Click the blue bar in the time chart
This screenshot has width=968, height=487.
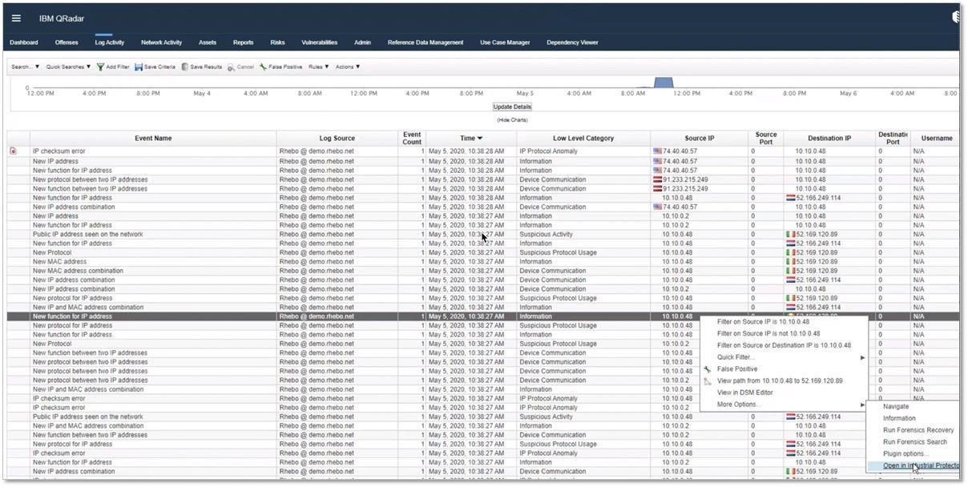664,83
